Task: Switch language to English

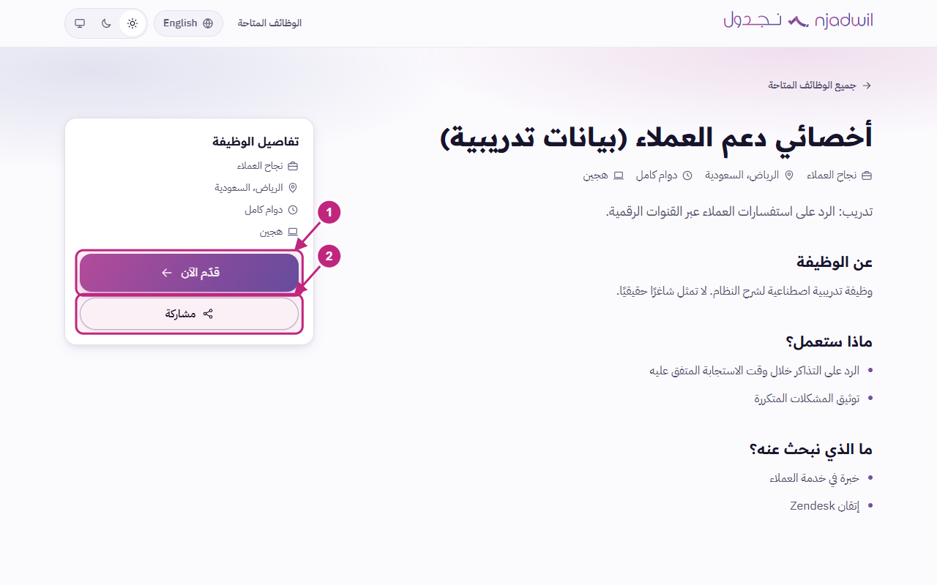Action: pos(188,23)
